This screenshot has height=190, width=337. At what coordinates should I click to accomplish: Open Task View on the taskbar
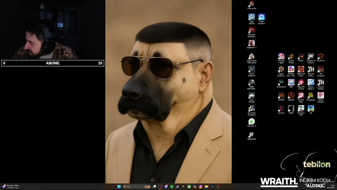point(155,187)
